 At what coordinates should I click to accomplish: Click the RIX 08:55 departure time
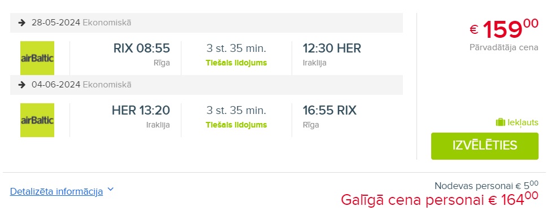(142, 48)
